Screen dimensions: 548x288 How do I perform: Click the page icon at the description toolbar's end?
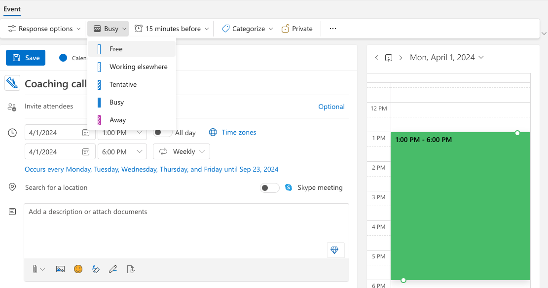(131, 269)
